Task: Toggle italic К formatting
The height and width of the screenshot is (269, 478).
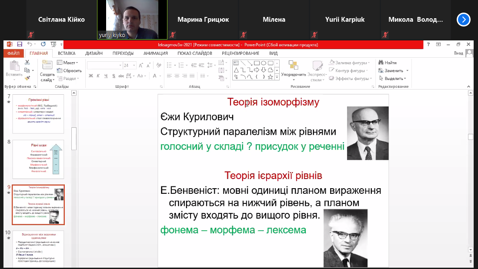Action: pyautogui.click(x=98, y=76)
